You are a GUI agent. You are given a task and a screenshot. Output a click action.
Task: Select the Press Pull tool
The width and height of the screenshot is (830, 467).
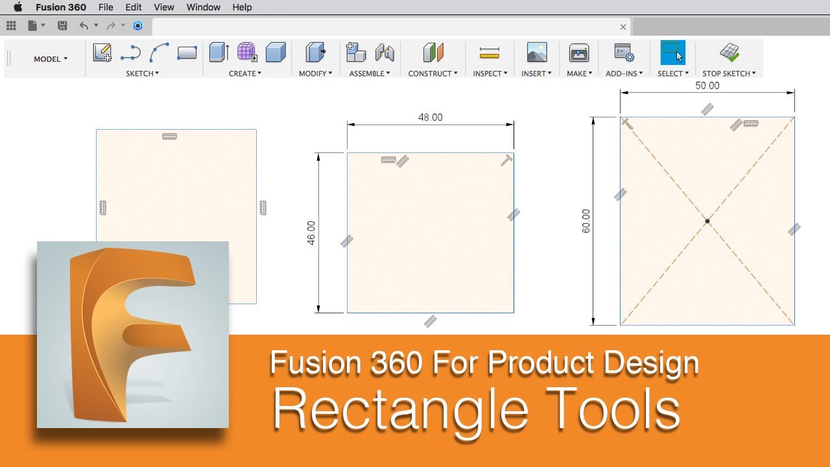[315, 53]
